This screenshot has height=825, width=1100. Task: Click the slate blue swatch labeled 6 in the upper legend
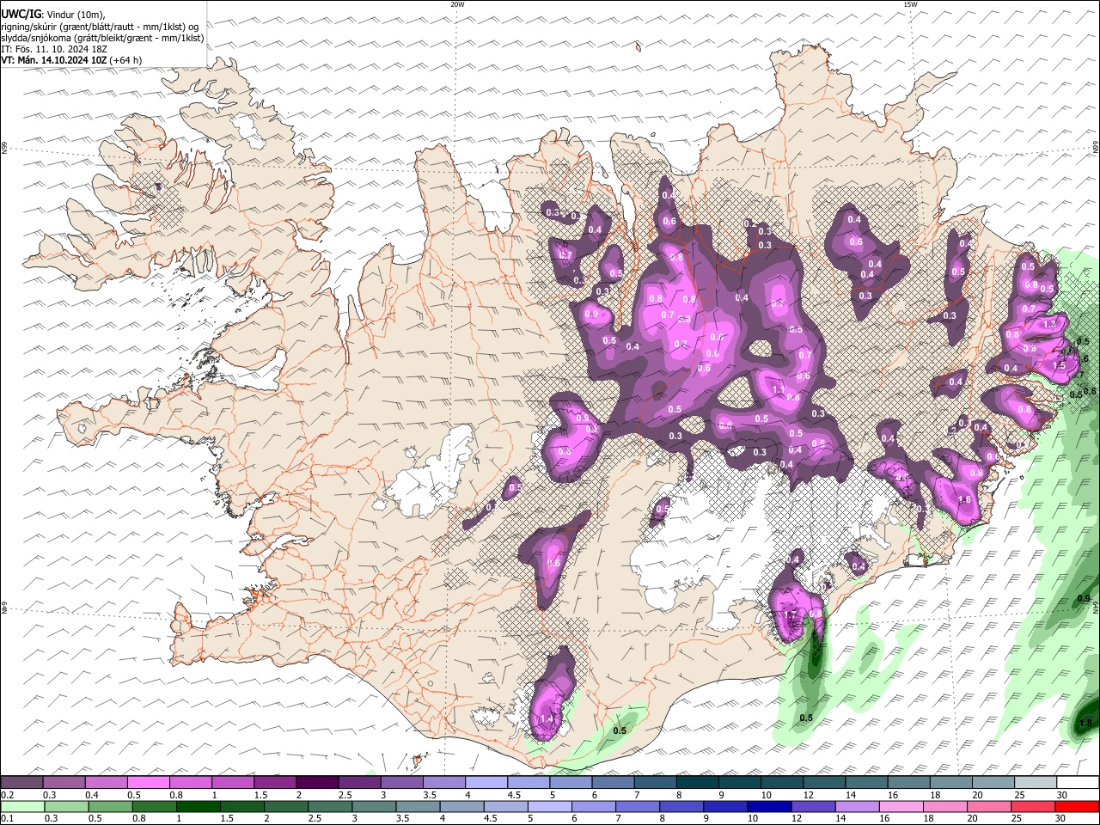pos(614,783)
